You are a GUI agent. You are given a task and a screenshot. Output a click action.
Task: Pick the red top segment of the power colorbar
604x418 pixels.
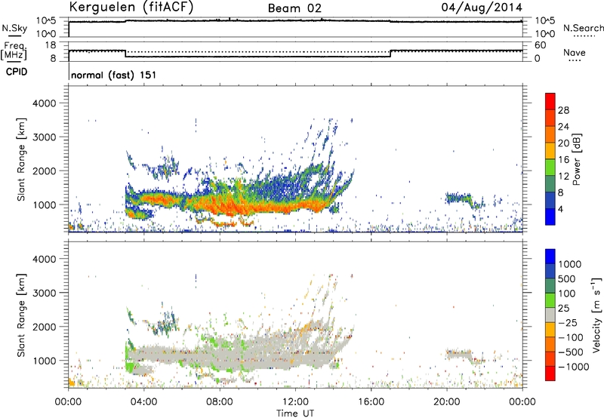tap(550, 102)
